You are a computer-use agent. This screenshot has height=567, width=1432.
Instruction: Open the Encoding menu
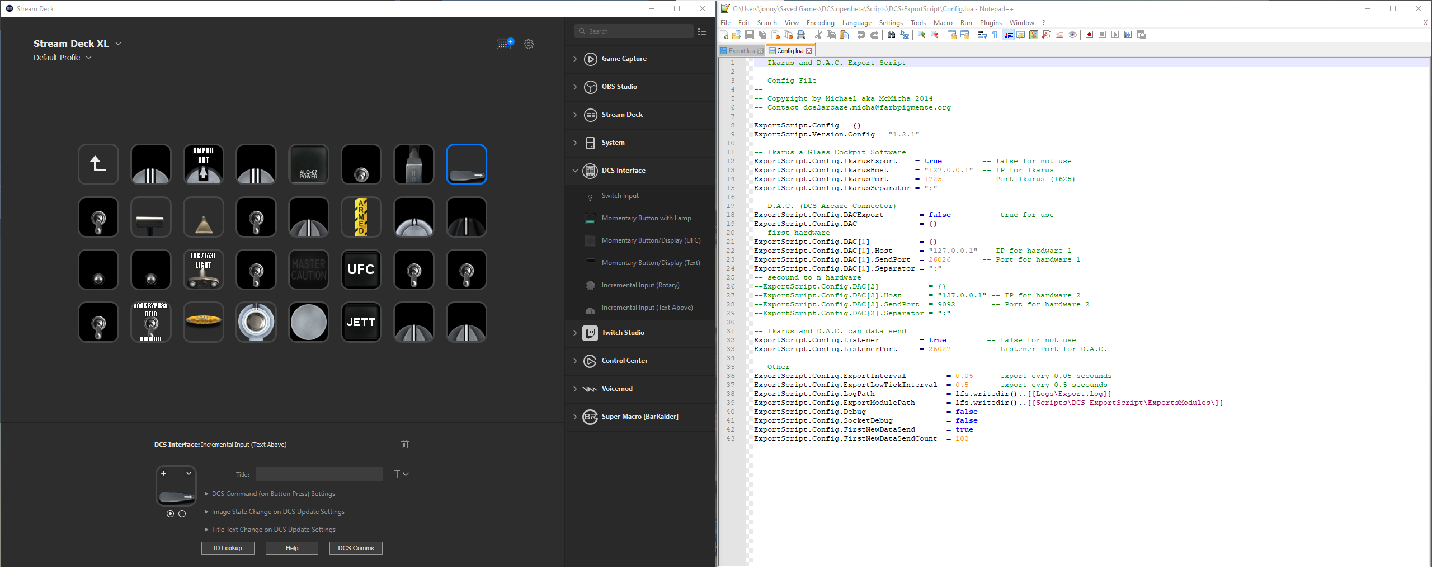click(x=820, y=23)
